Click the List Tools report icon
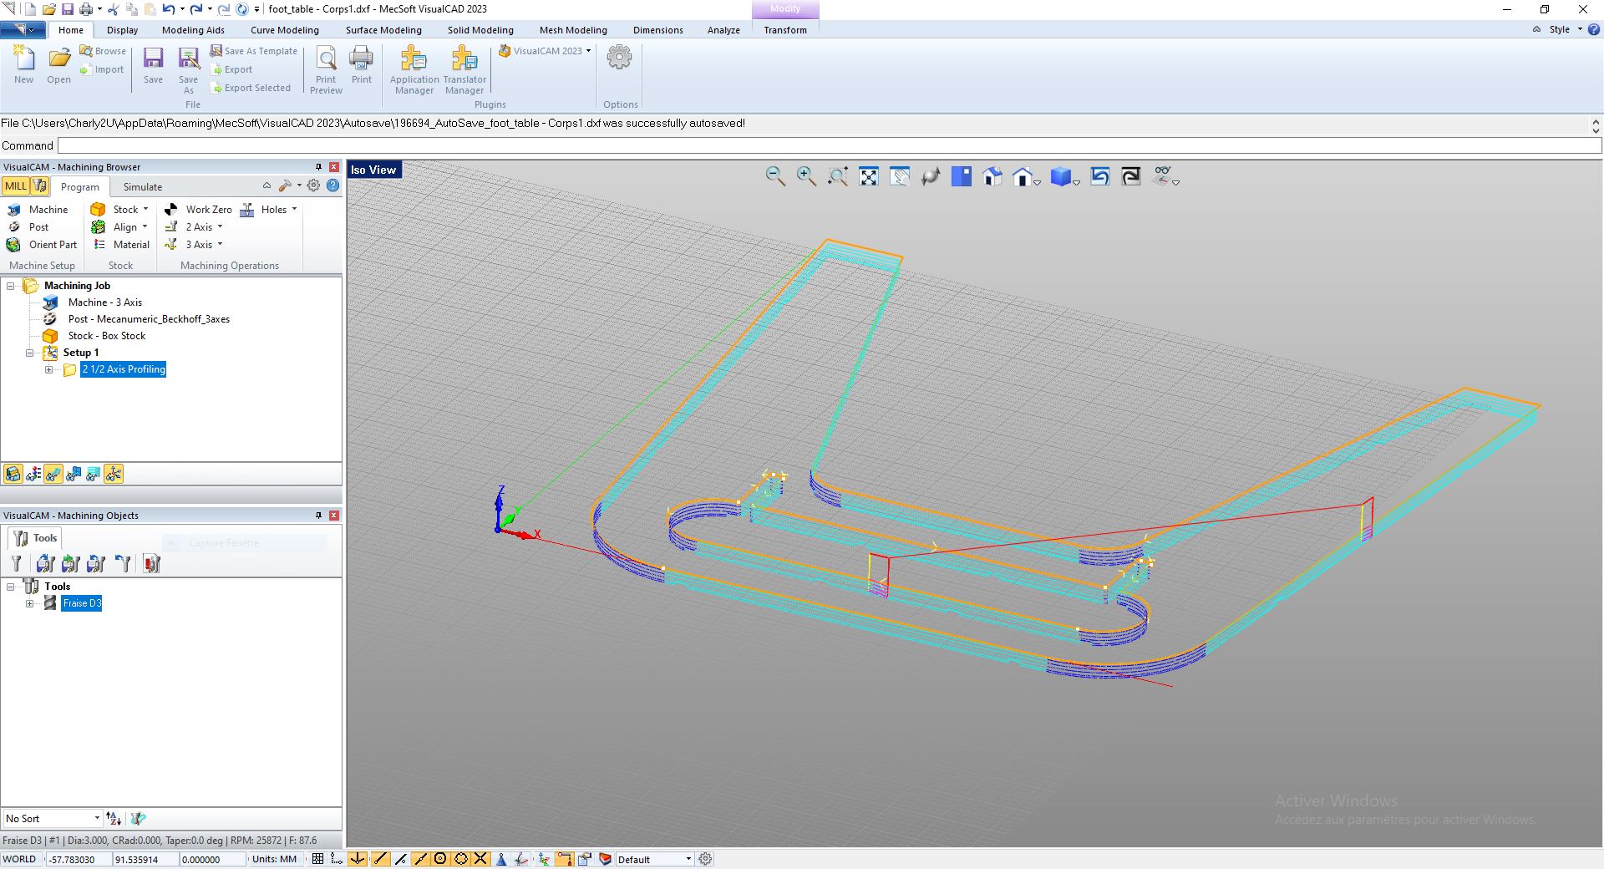The image size is (1604, 869). click(151, 564)
